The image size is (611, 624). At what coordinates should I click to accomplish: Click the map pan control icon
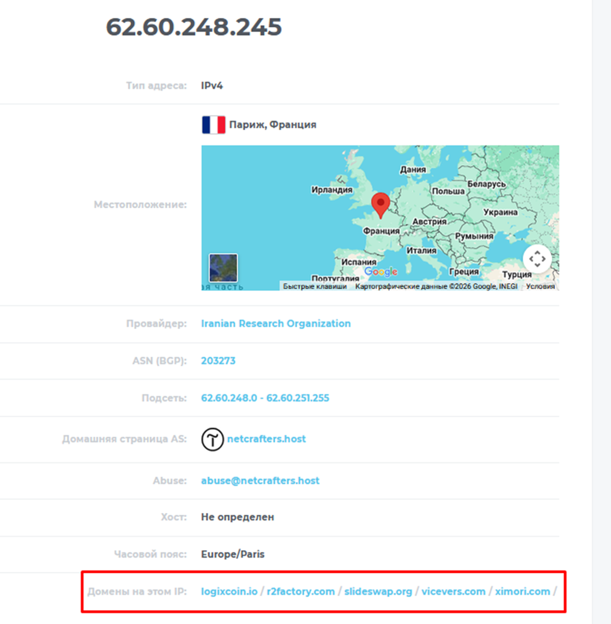(537, 259)
